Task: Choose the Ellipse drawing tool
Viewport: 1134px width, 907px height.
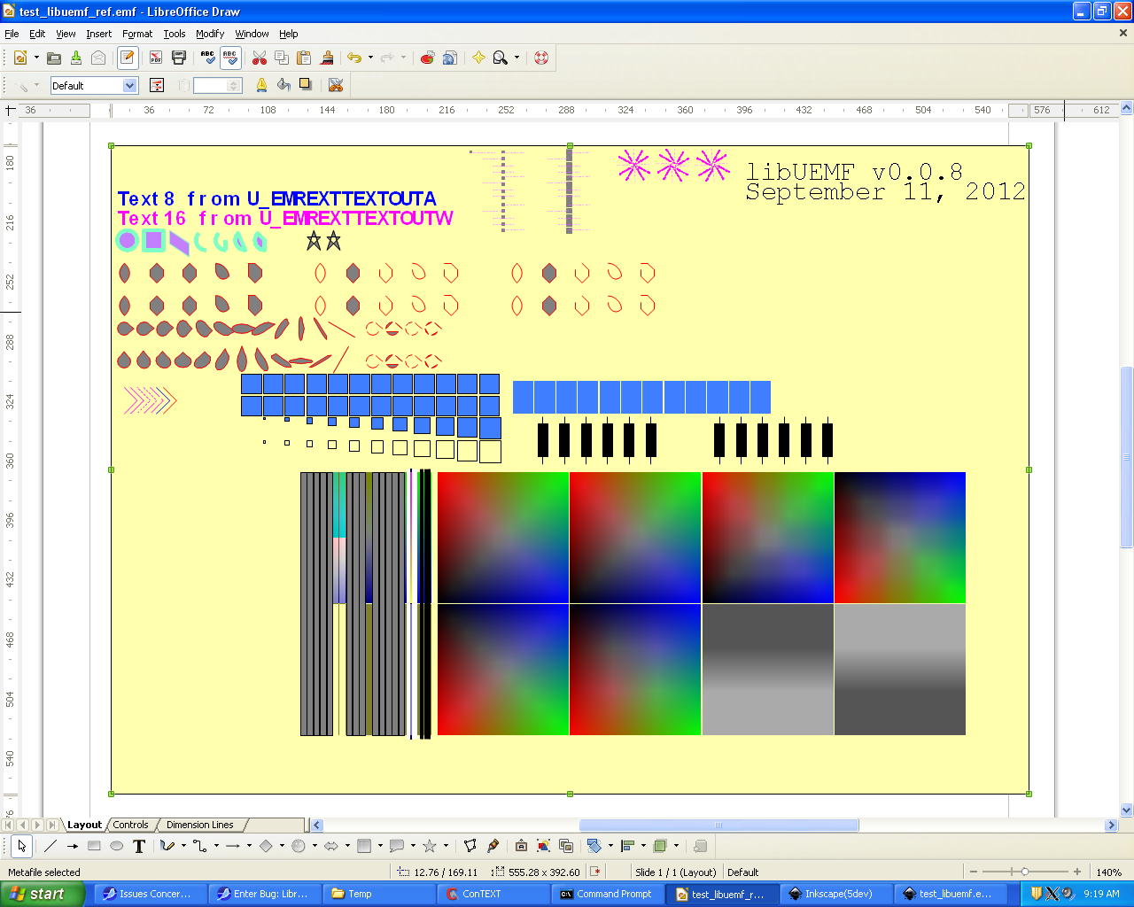Action: (116, 846)
